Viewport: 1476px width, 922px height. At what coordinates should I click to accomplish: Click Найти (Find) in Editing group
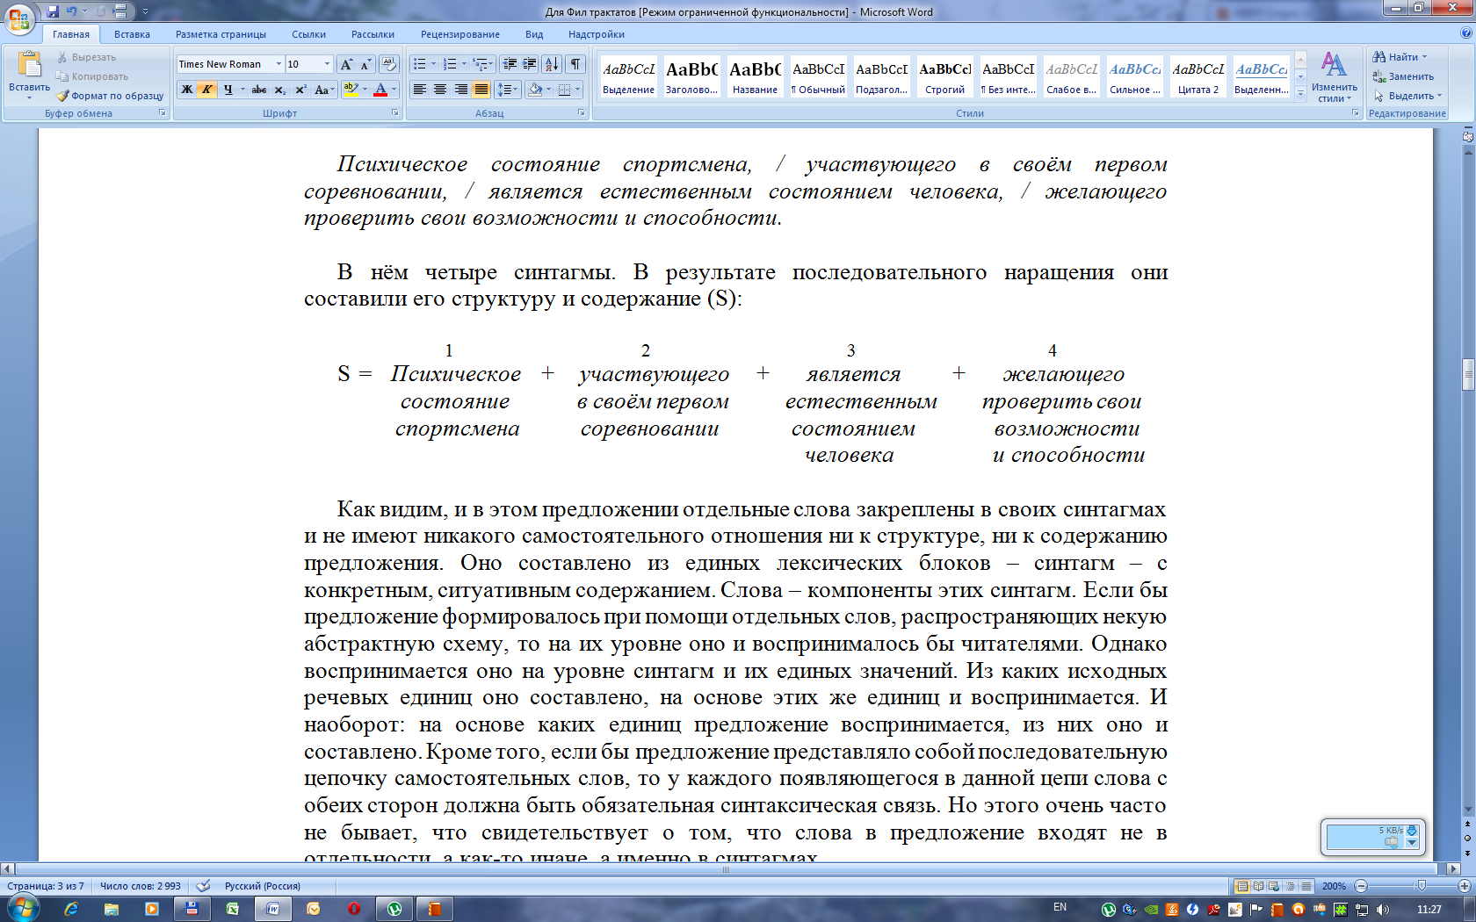[1400, 57]
